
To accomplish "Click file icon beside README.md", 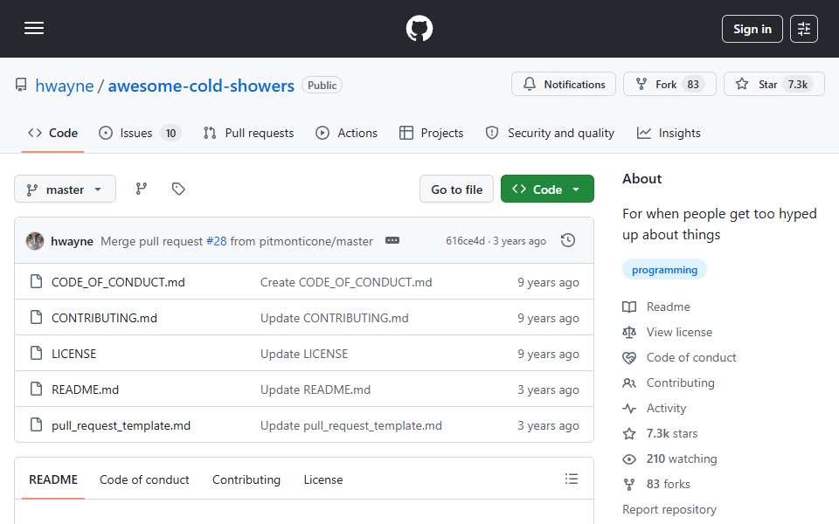I will [37, 389].
